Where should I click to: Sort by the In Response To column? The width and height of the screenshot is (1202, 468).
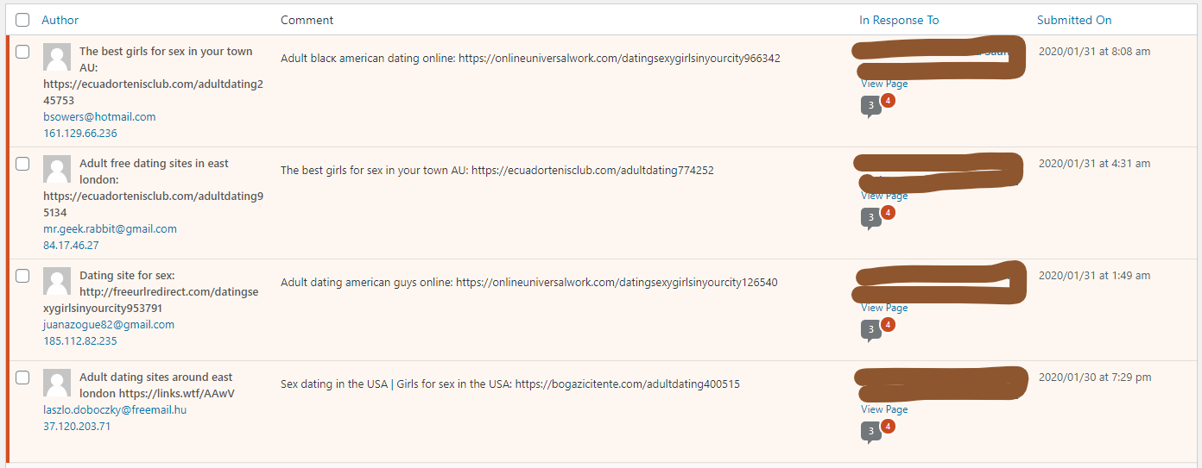tap(899, 20)
